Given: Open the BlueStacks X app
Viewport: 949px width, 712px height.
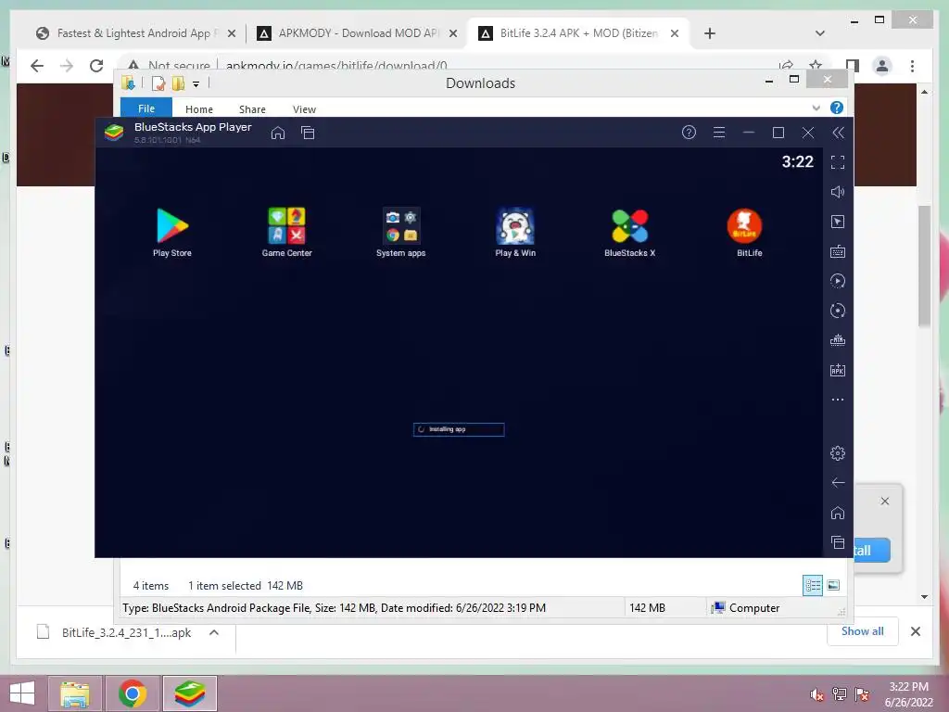Looking at the screenshot, I should click(x=629, y=226).
